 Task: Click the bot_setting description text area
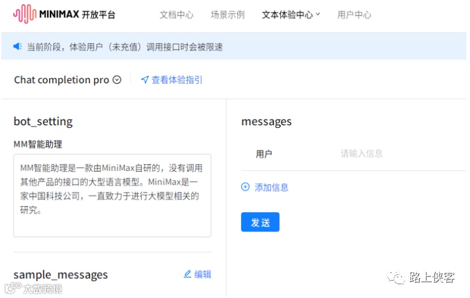pos(112,195)
